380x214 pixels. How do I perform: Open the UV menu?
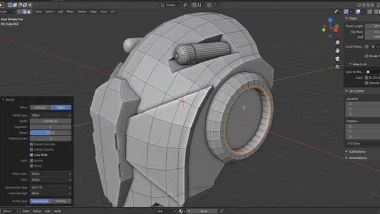click(x=113, y=12)
